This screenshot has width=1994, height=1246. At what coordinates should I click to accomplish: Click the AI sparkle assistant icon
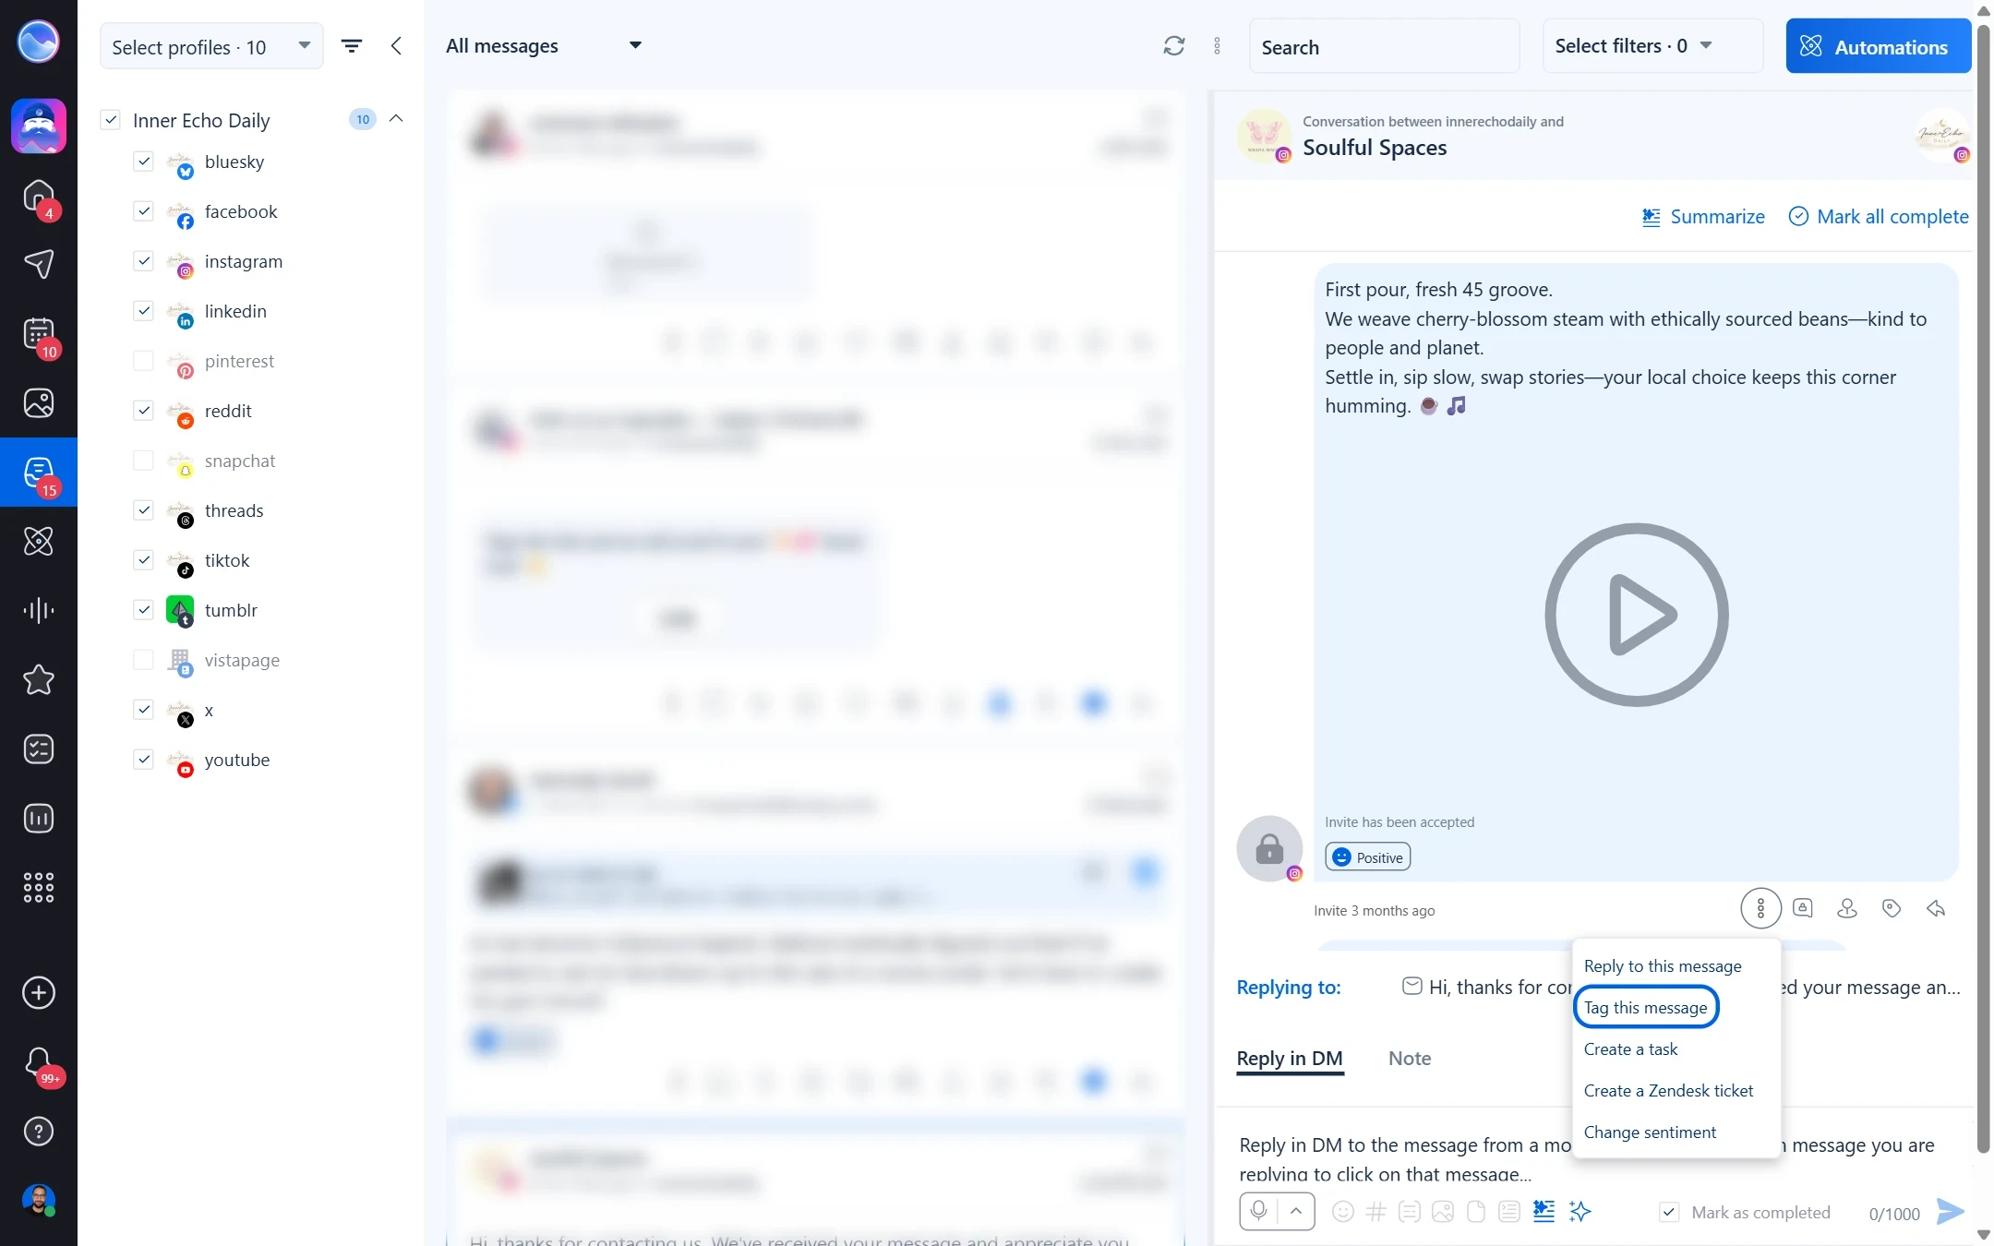point(1580,1212)
